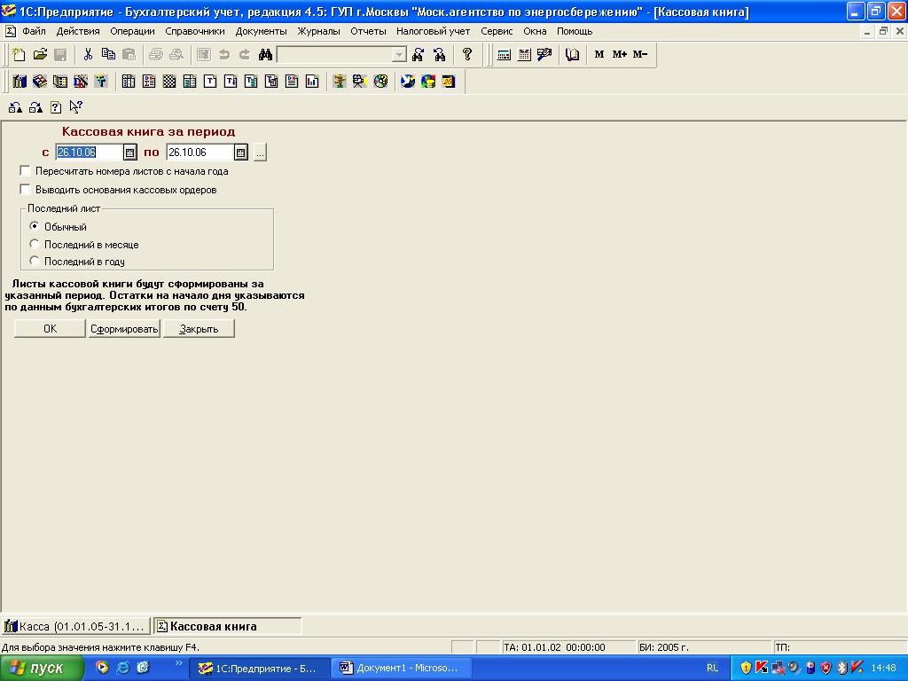This screenshot has height=681, width=908.
Task: Switch to the Кассовая книга window tab
Action: click(x=228, y=627)
